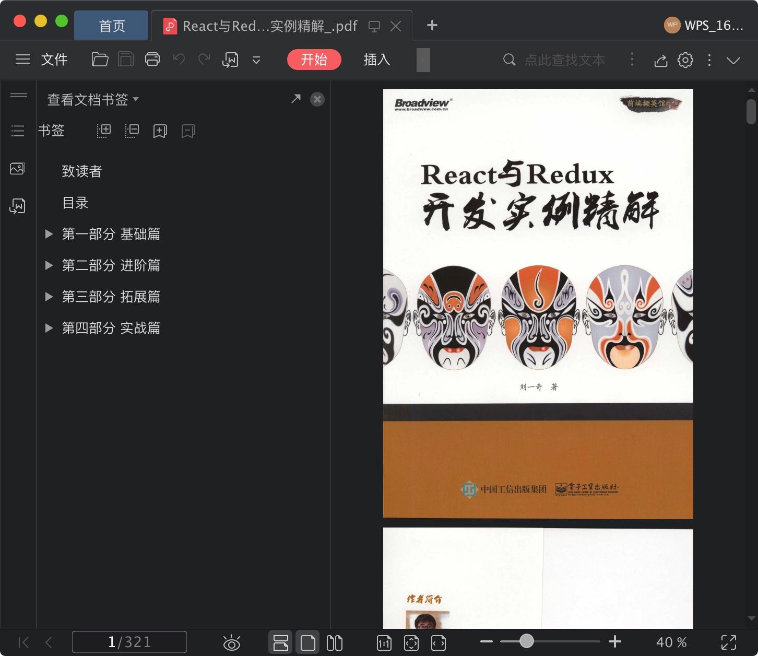Select the 开始 ribbon tab
Viewport: 758px width, 656px height.
(314, 60)
